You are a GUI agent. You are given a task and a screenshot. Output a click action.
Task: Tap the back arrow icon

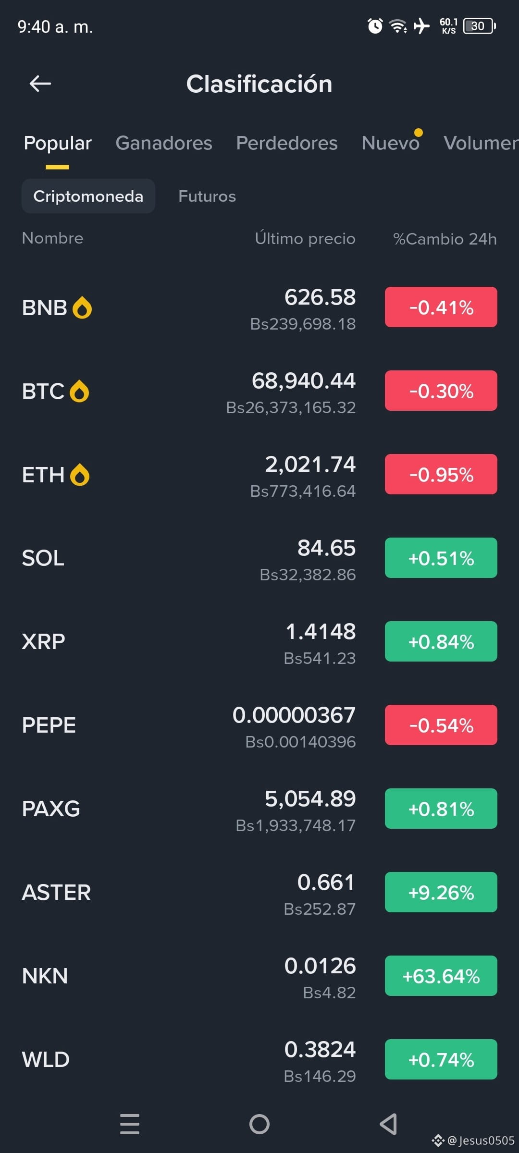[40, 84]
